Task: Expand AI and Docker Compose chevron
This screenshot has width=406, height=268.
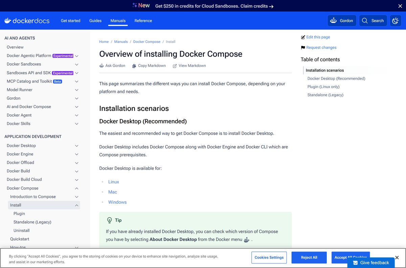Action: coord(77,107)
